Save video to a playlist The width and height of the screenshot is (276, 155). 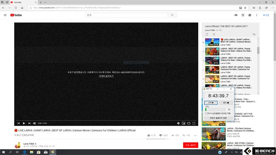click(186, 135)
